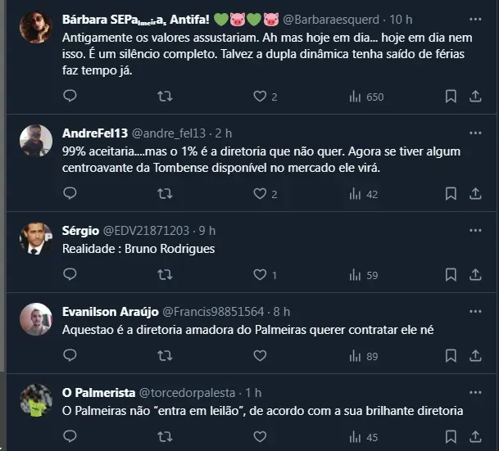The height and width of the screenshot is (451, 499).
Task: Retweet AndreFel13's post
Action: pos(165,194)
